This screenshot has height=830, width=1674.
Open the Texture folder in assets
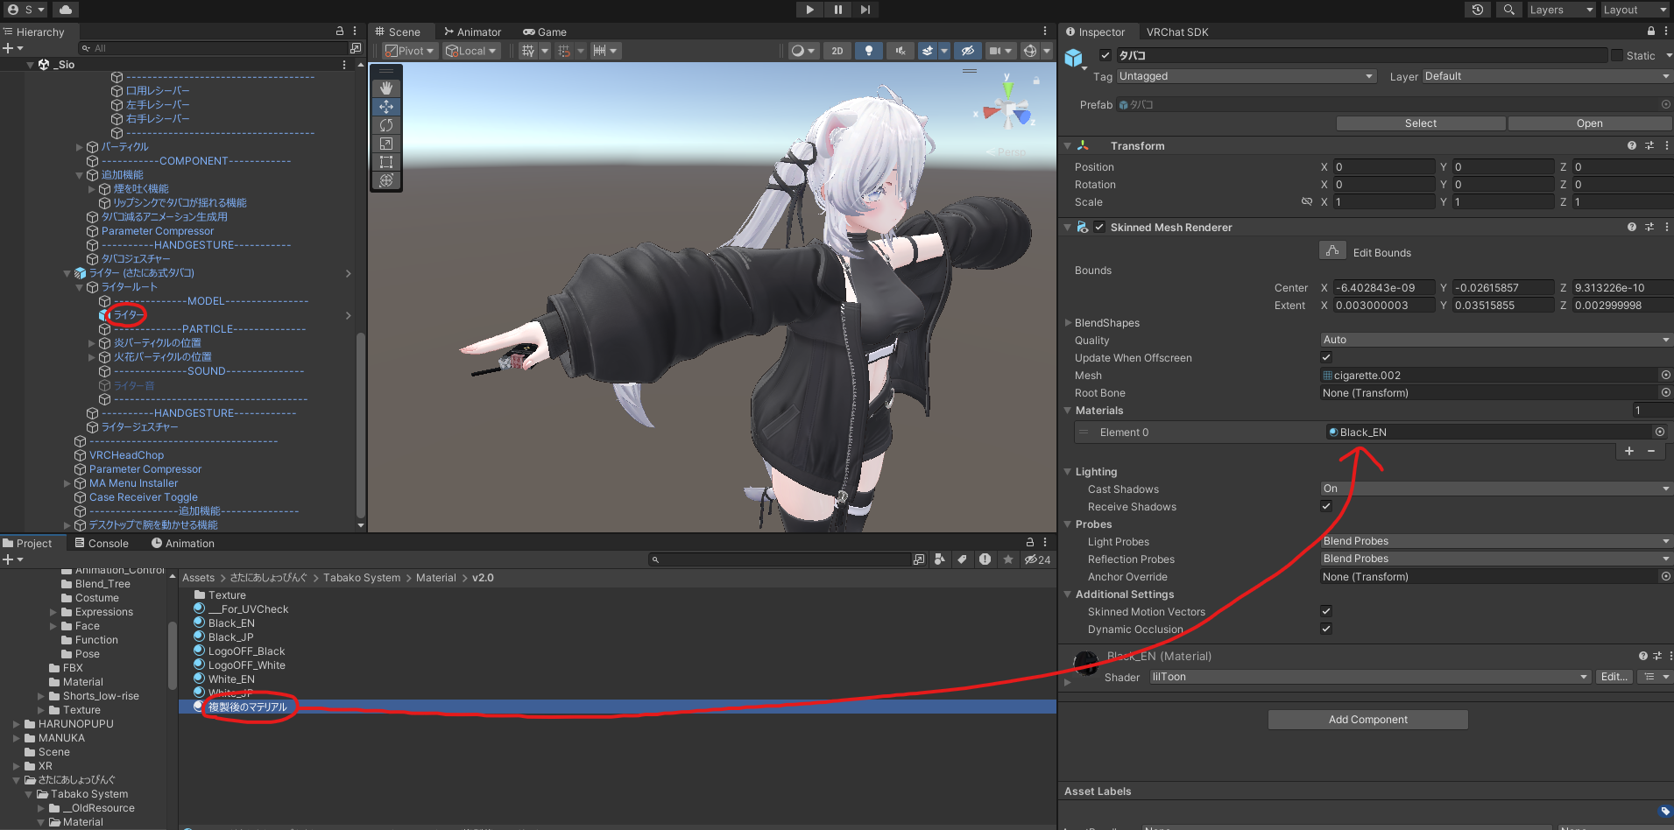227,595
